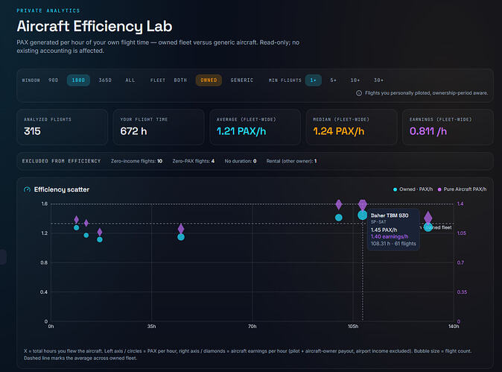Image resolution: width=502 pixels, height=372 pixels.
Task: Click the rightmost cyan bubble near 131h
Action: (428, 227)
